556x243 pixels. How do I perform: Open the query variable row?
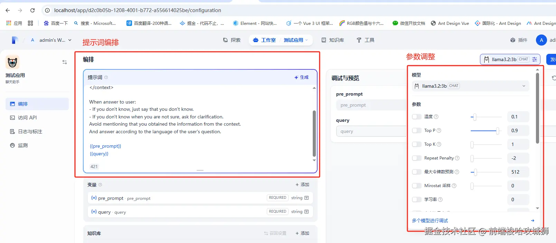pos(200,212)
